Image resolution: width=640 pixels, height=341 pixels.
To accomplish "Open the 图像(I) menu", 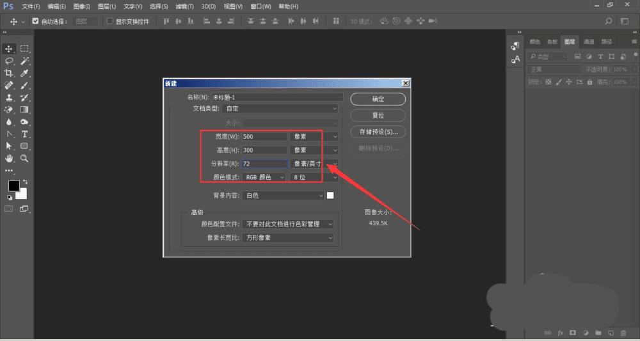I will [82, 6].
